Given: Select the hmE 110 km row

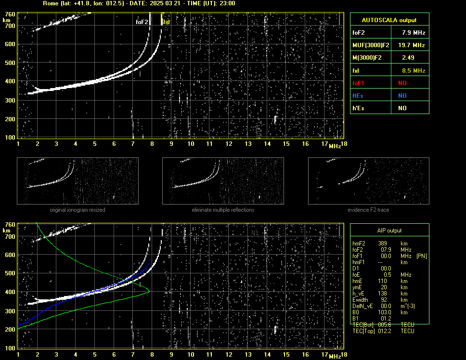Looking at the screenshot, I should tap(380, 281).
